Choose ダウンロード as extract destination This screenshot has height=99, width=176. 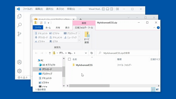point(41,37)
